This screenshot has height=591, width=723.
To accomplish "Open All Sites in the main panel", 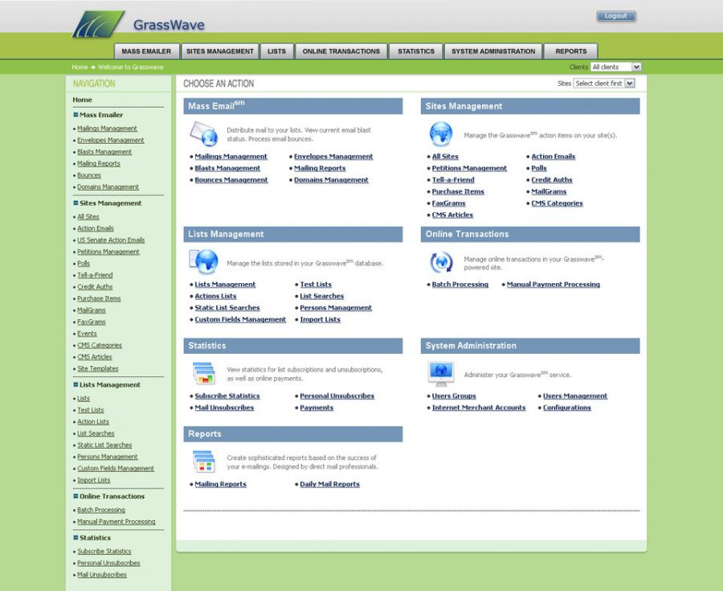I will point(445,157).
